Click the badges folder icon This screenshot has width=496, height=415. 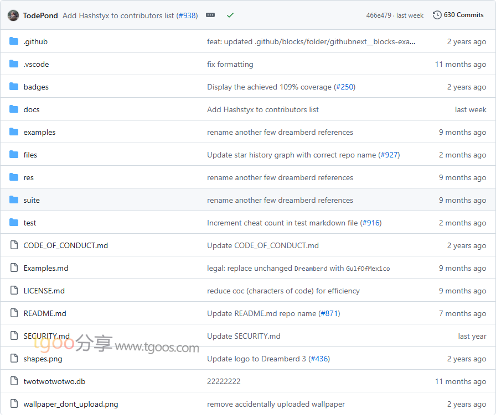tap(14, 87)
